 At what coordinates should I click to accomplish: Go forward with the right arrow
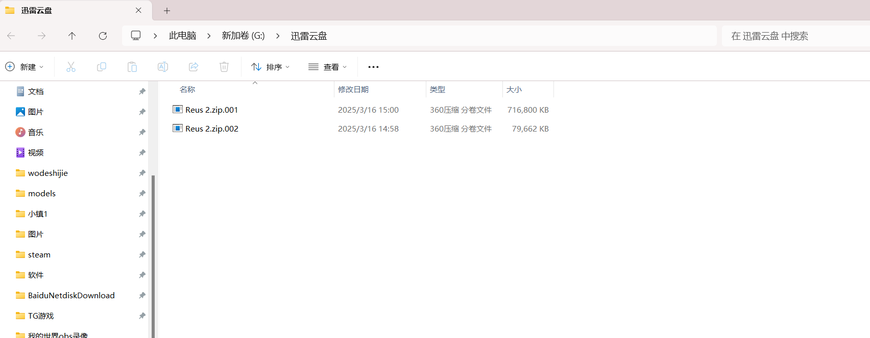click(42, 36)
